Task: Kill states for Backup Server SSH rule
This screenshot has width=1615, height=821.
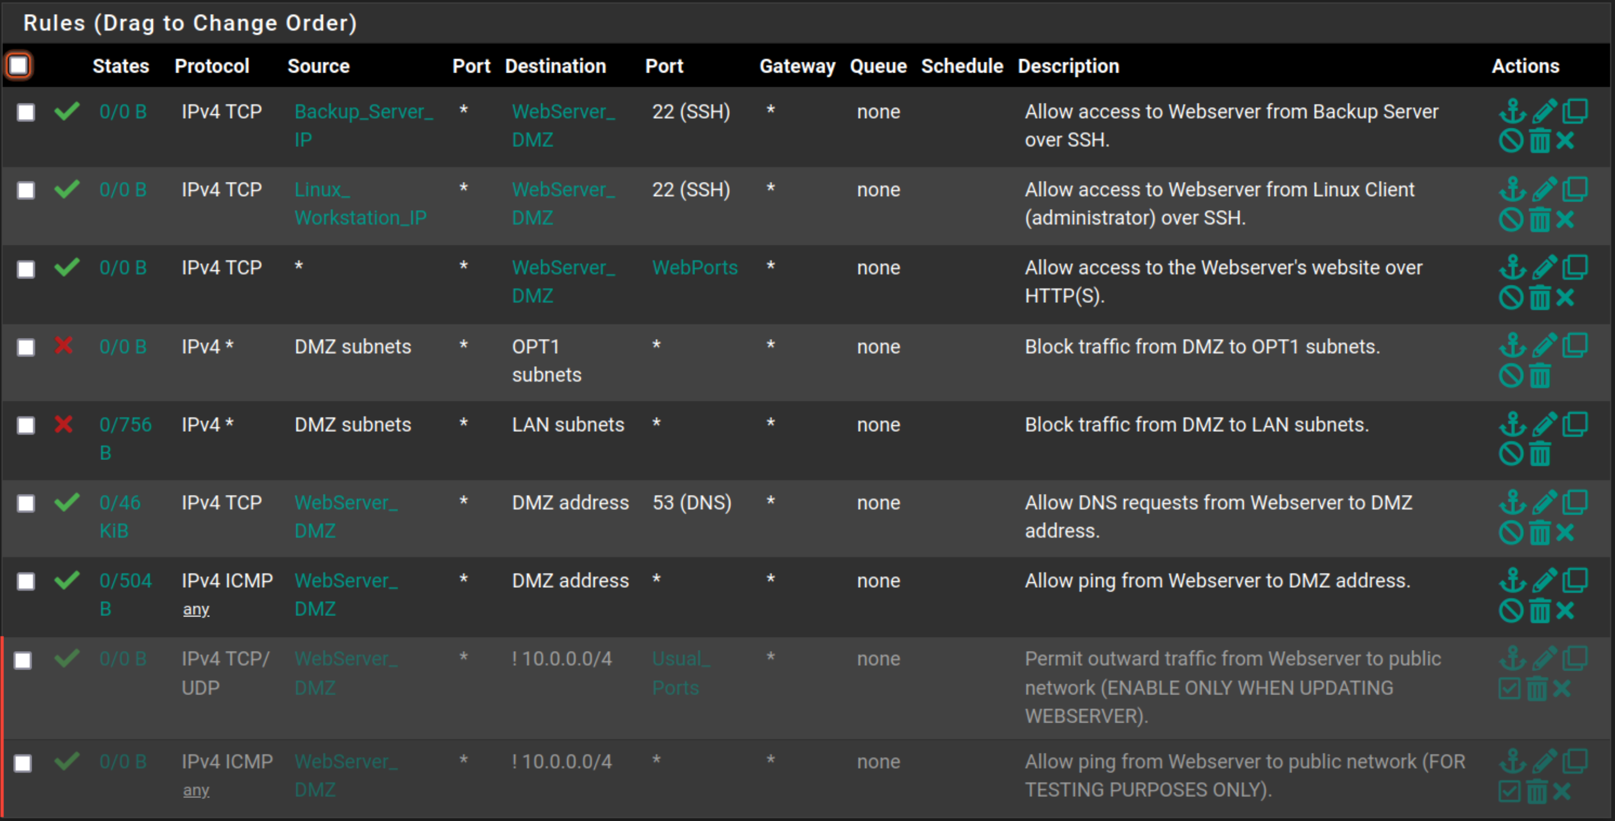Action: pyautogui.click(x=1565, y=141)
